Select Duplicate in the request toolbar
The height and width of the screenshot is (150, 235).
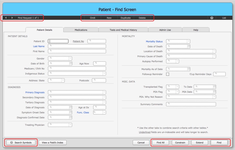click(x=126, y=18)
